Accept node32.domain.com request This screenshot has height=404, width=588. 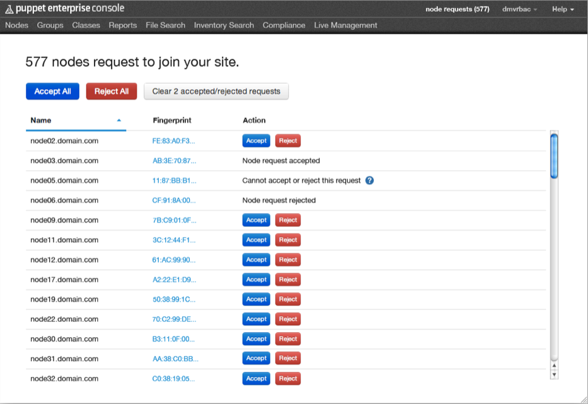tap(256, 379)
